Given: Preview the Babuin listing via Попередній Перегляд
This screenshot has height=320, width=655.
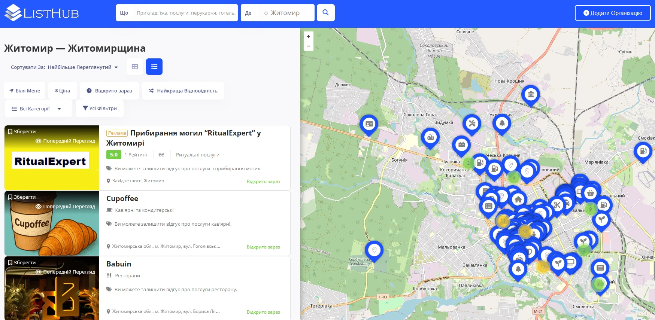Looking at the screenshot, I should tap(65, 272).
